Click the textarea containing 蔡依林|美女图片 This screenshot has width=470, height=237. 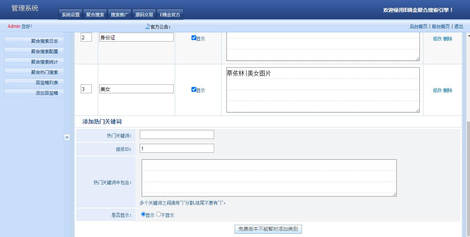click(x=323, y=90)
